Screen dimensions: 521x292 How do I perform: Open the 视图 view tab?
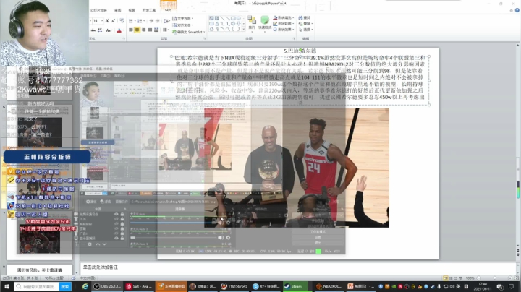[x=132, y=10]
